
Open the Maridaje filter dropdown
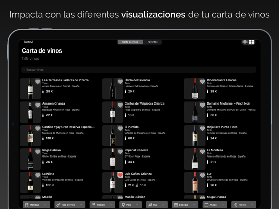36,205
